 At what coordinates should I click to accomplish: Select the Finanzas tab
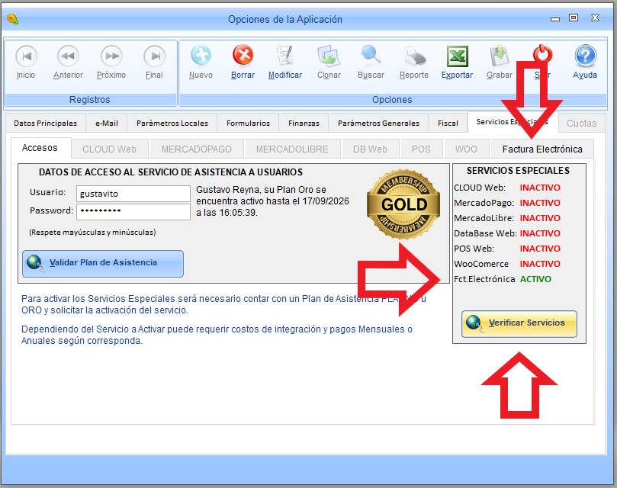(304, 123)
